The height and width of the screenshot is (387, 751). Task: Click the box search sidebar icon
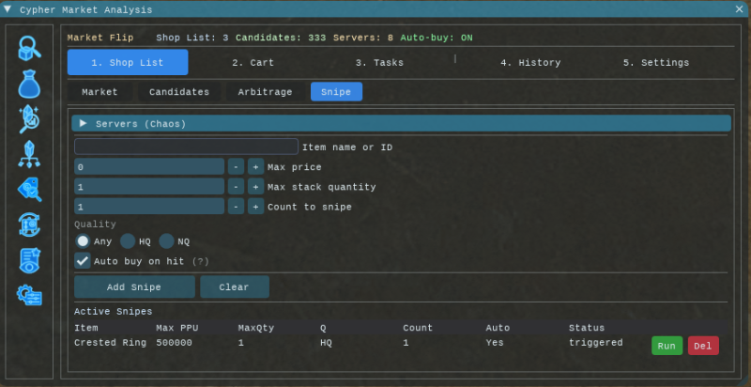(29, 50)
